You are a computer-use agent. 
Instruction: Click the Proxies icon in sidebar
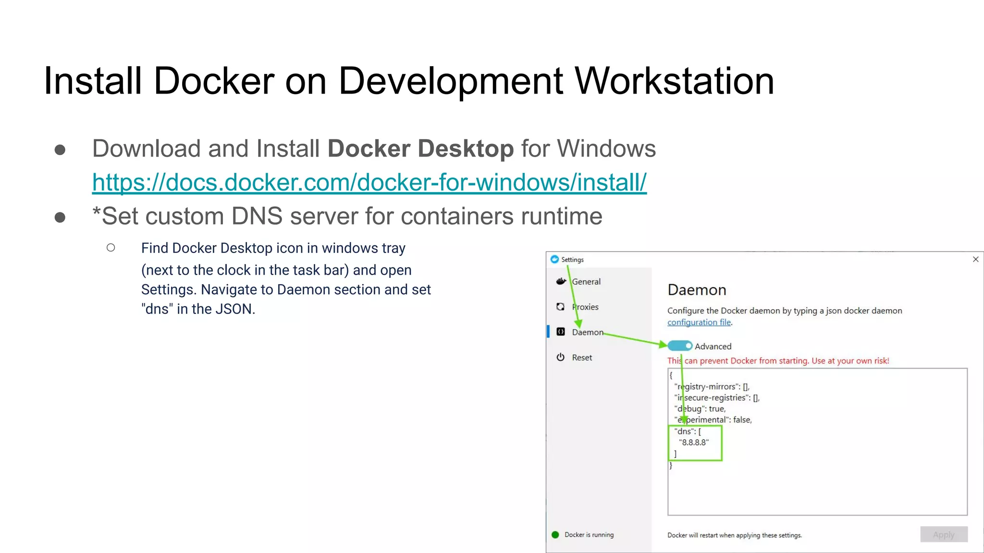560,307
